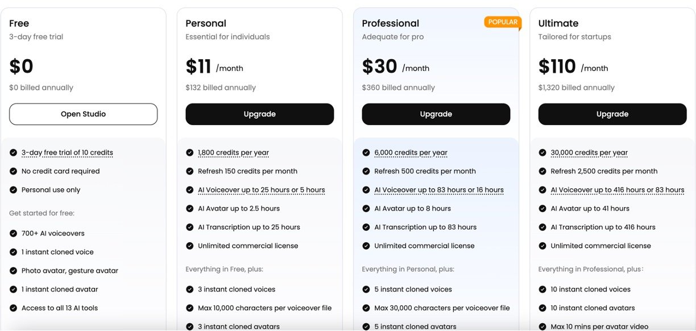Click checkmark icon beside No credit card required

click(13, 171)
